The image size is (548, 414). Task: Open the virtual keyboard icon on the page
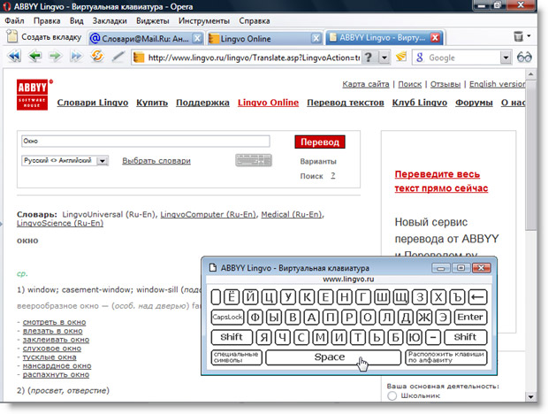[254, 160]
